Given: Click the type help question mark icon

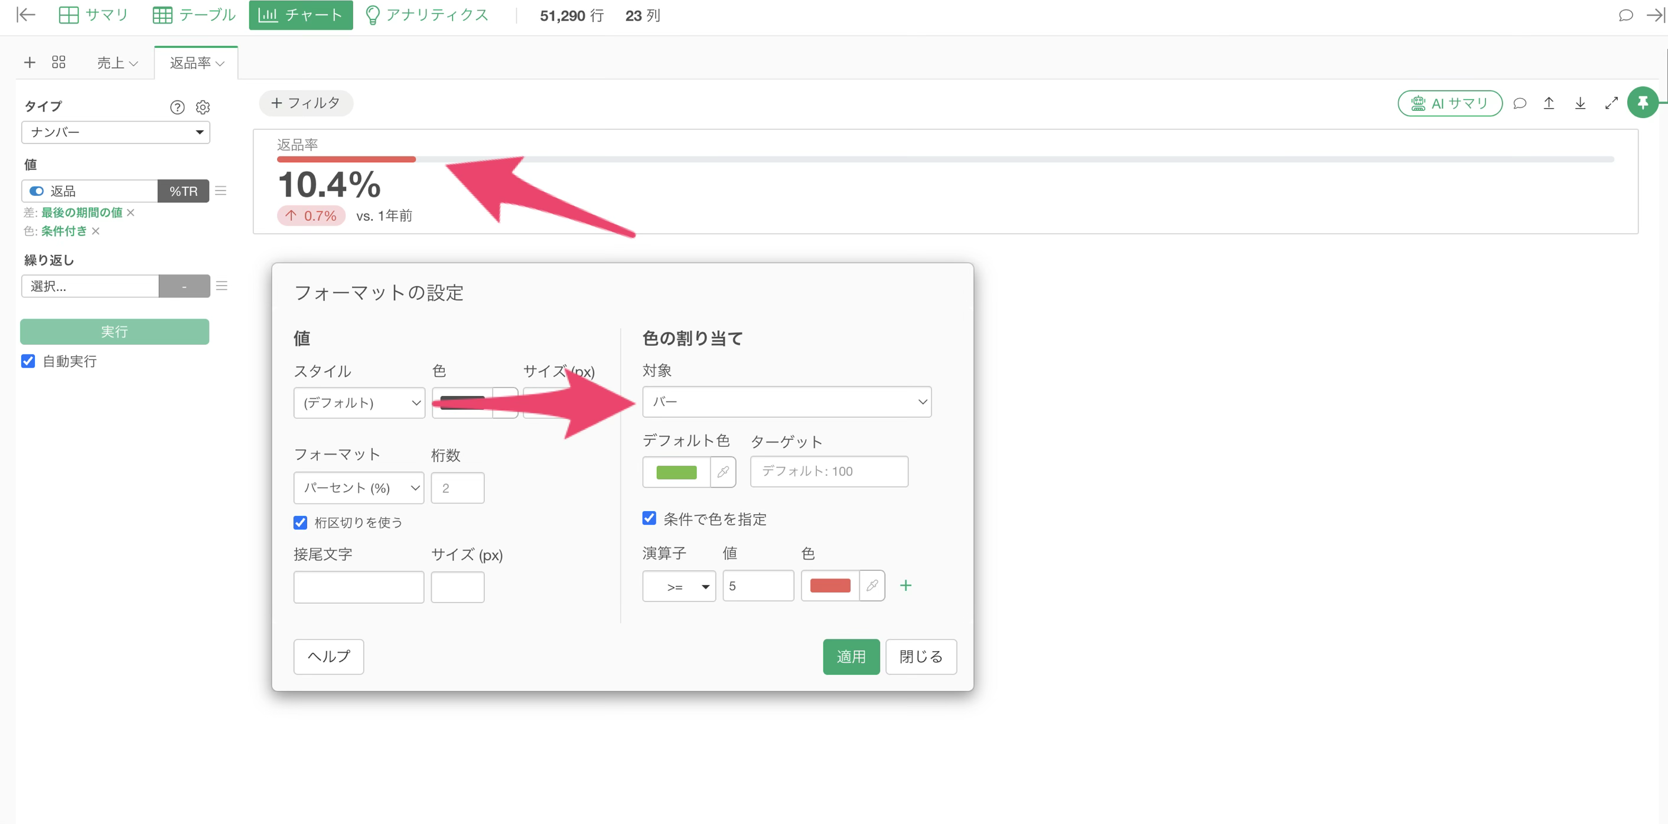Looking at the screenshot, I should click(177, 107).
